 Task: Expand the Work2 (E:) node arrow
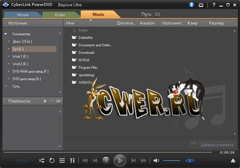pos(9,64)
